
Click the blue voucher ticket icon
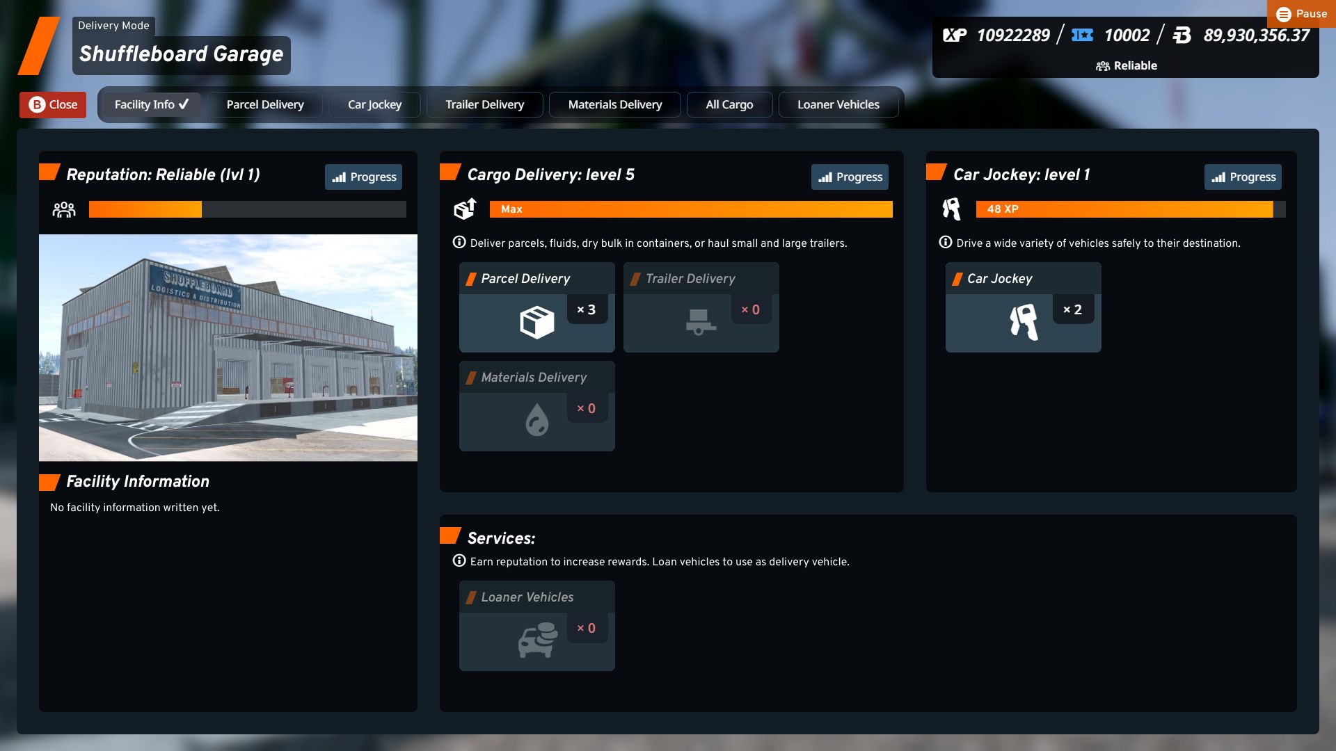coord(1082,35)
